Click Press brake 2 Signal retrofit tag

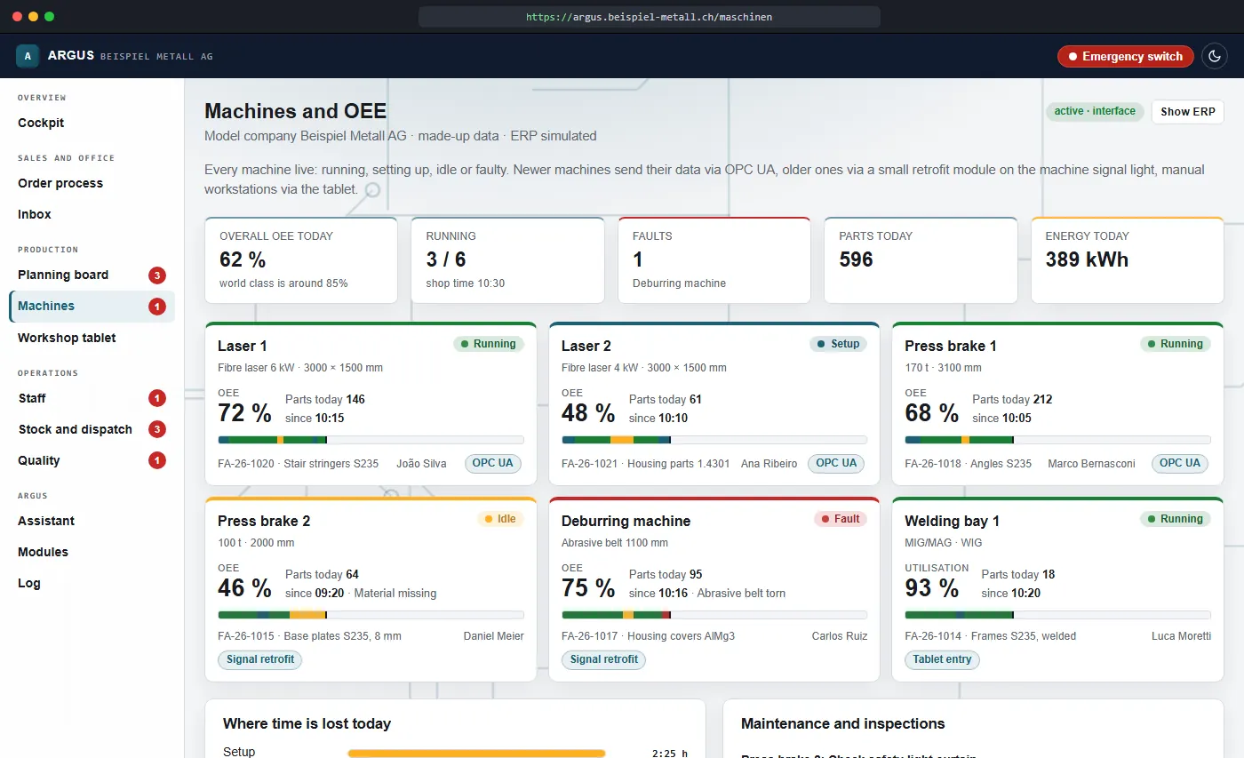coord(260,660)
